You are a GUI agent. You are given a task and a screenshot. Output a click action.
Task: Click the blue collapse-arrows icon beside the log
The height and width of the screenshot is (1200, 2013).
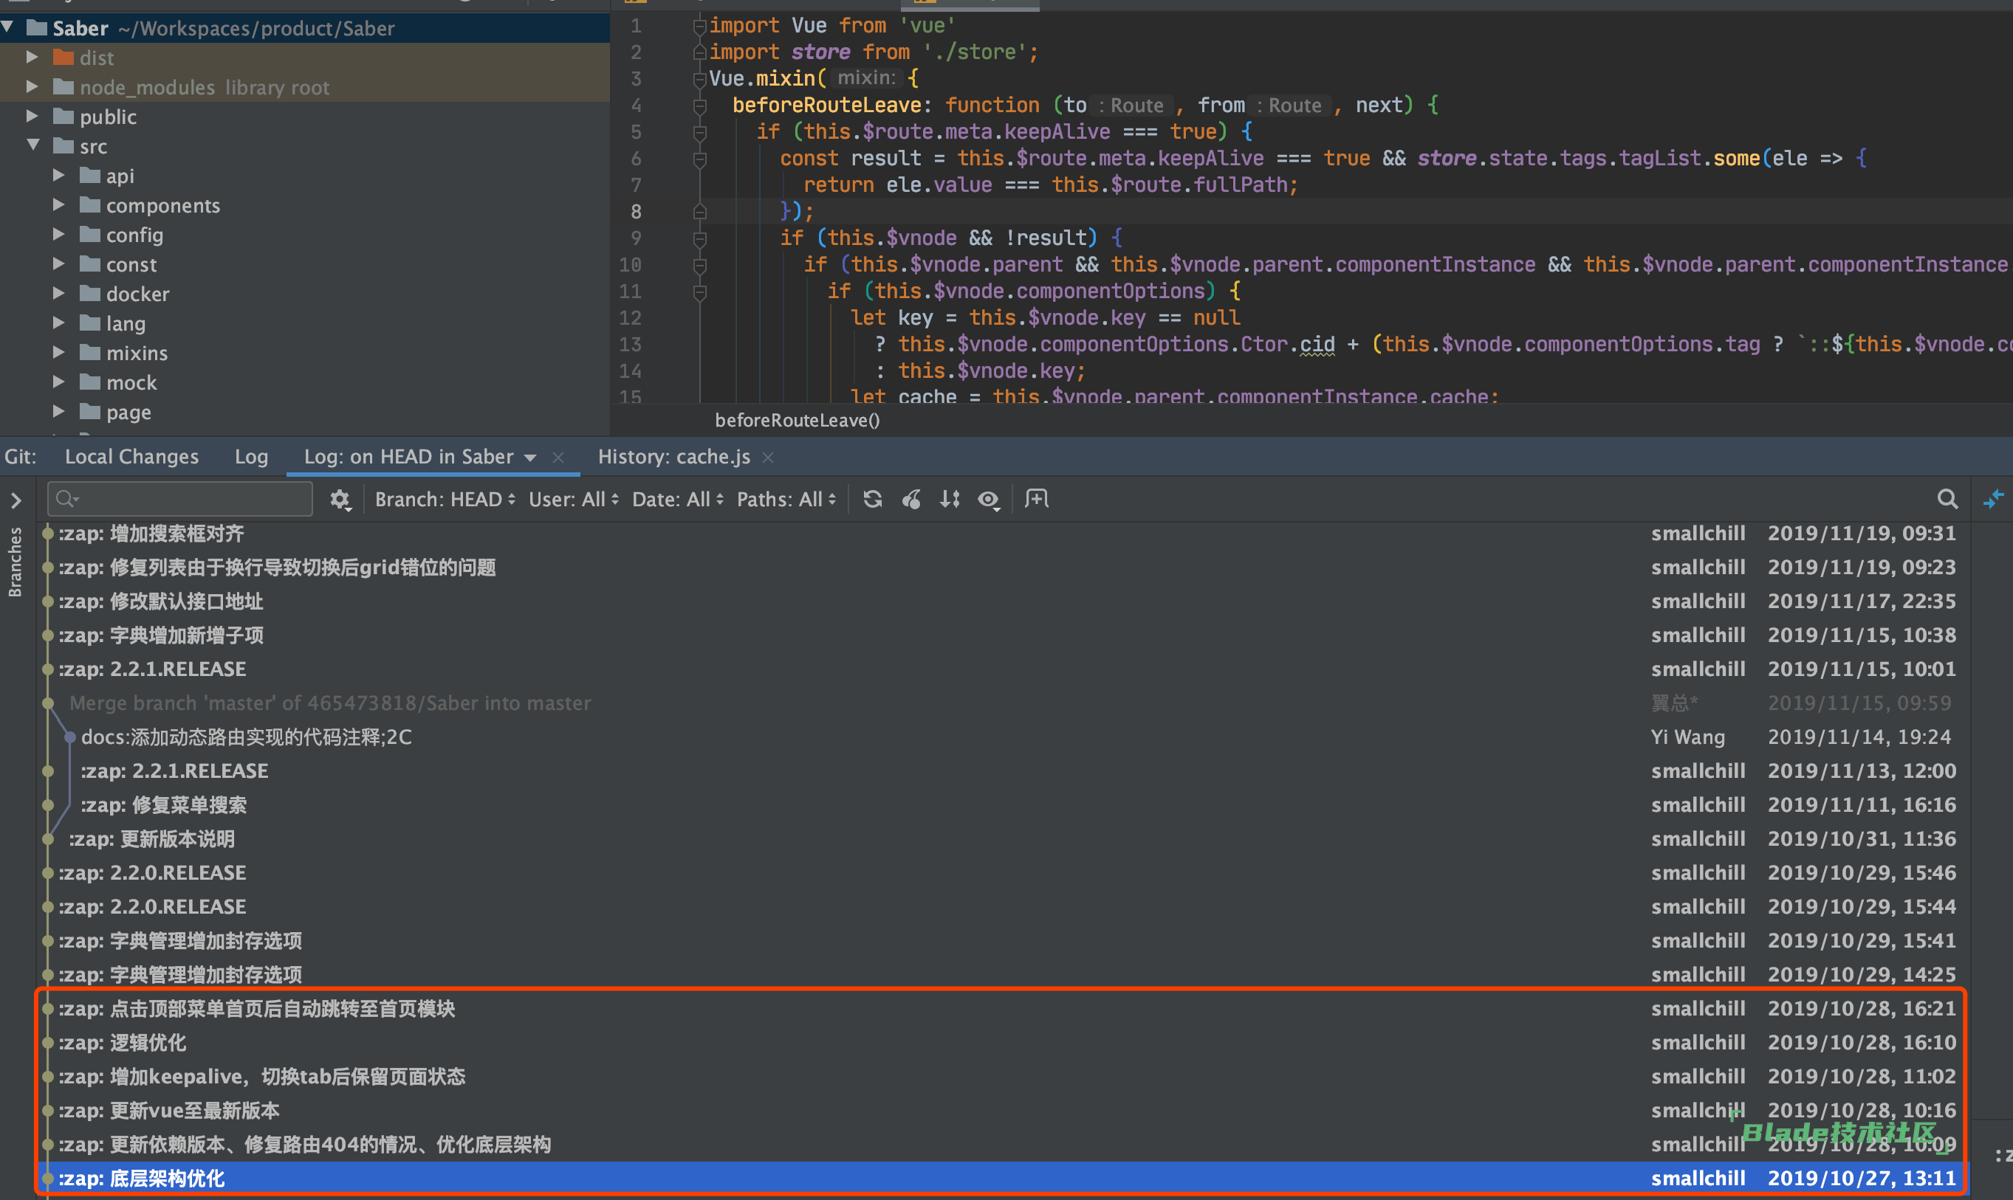[1994, 499]
